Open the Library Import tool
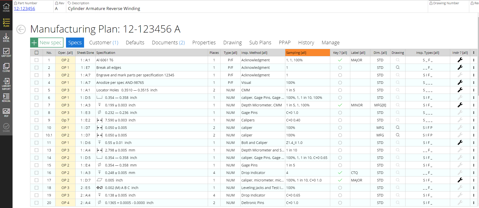 tap(6, 84)
